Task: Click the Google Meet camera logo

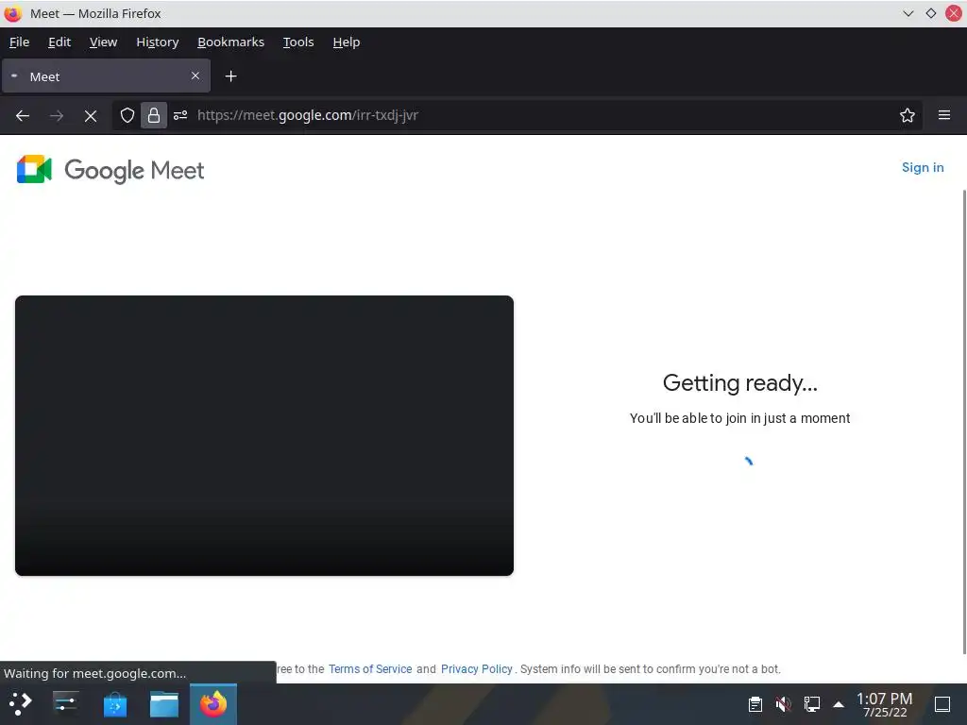Action: pyautogui.click(x=34, y=170)
